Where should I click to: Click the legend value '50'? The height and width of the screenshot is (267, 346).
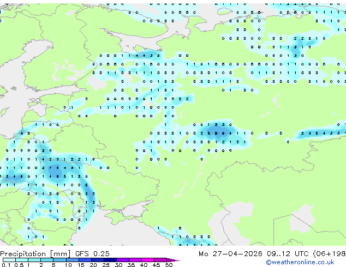pyautogui.click(x=169, y=265)
